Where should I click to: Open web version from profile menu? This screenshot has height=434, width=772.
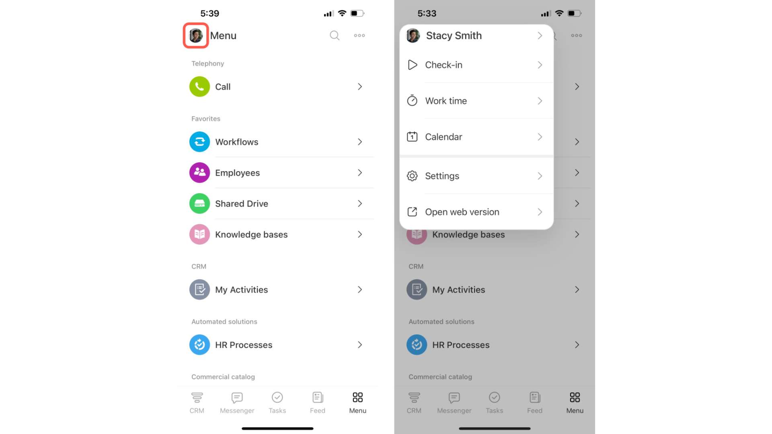coord(475,211)
